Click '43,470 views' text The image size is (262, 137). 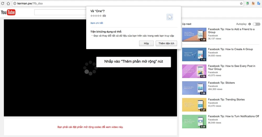[x=215, y=106]
